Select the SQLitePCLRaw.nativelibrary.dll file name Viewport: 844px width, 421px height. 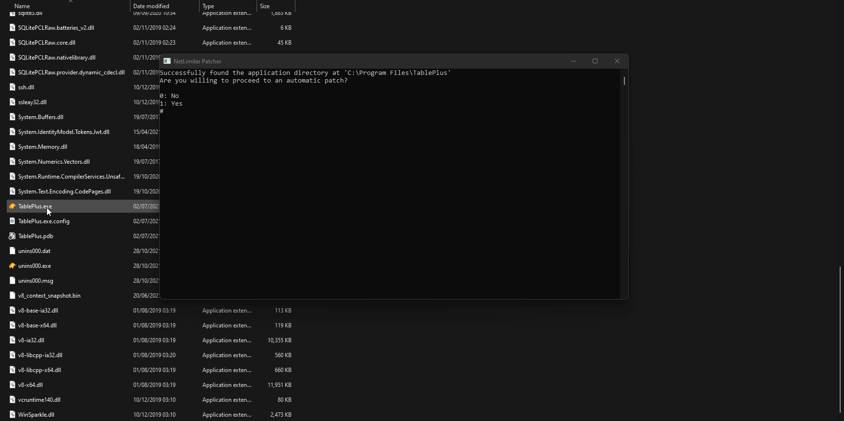tap(57, 58)
